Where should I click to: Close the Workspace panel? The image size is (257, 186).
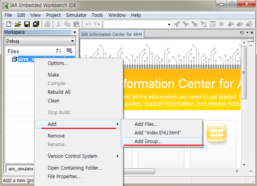75,32
